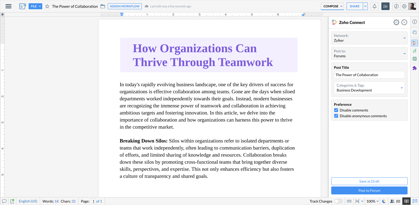Uncheck Disable comments checkbox
The height and width of the screenshot is (205, 419).
point(336,110)
